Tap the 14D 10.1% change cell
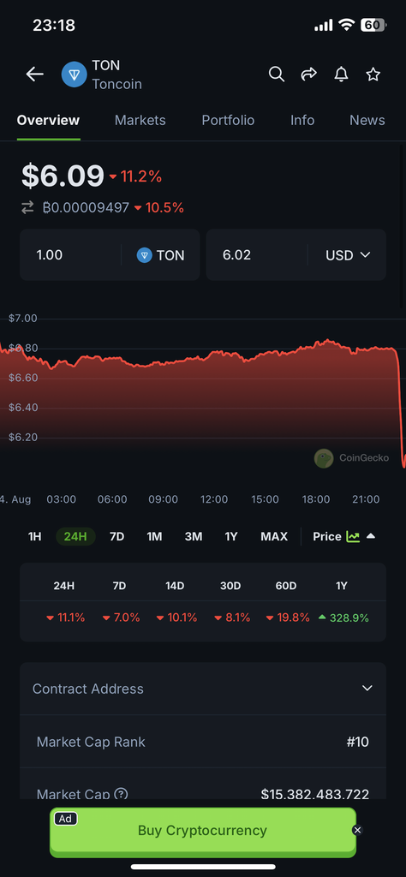The width and height of the screenshot is (406, 877). pos(176,618)
